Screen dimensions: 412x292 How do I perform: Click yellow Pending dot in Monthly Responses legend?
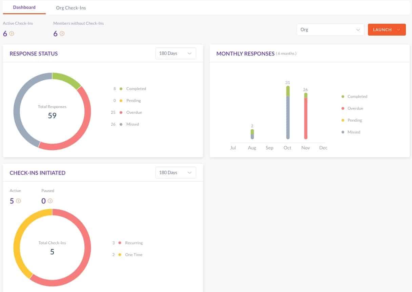(x=343, y=120)
